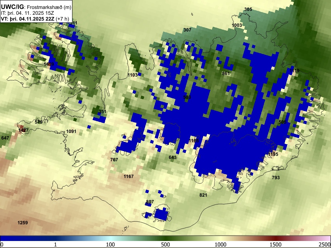Click the colour scale label 0
Viewport: 331px width, 248px height.
2,245
